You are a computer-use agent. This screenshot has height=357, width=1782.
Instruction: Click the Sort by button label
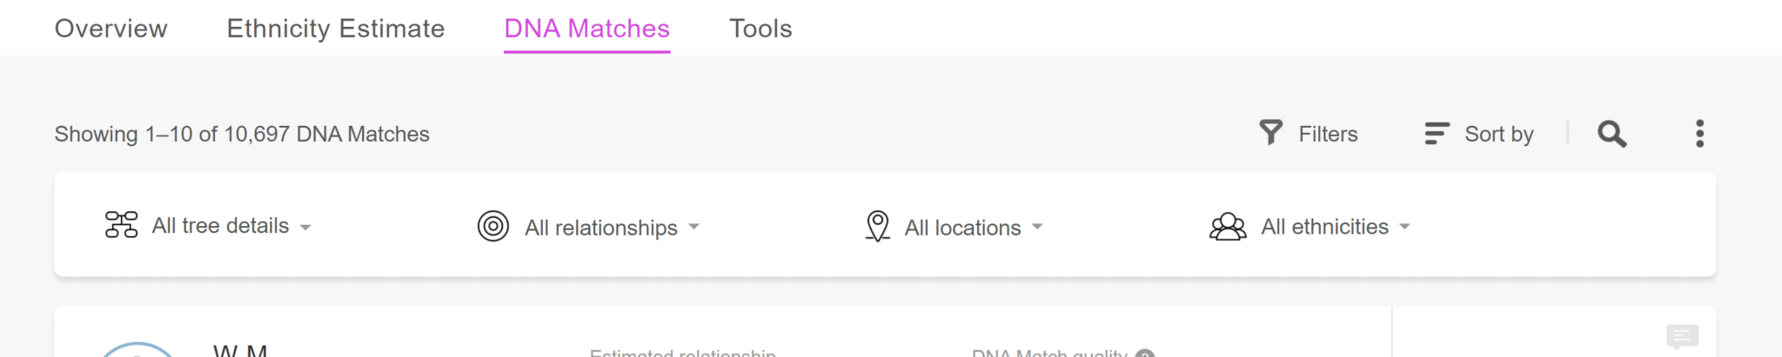click(x=1498, y=134)
